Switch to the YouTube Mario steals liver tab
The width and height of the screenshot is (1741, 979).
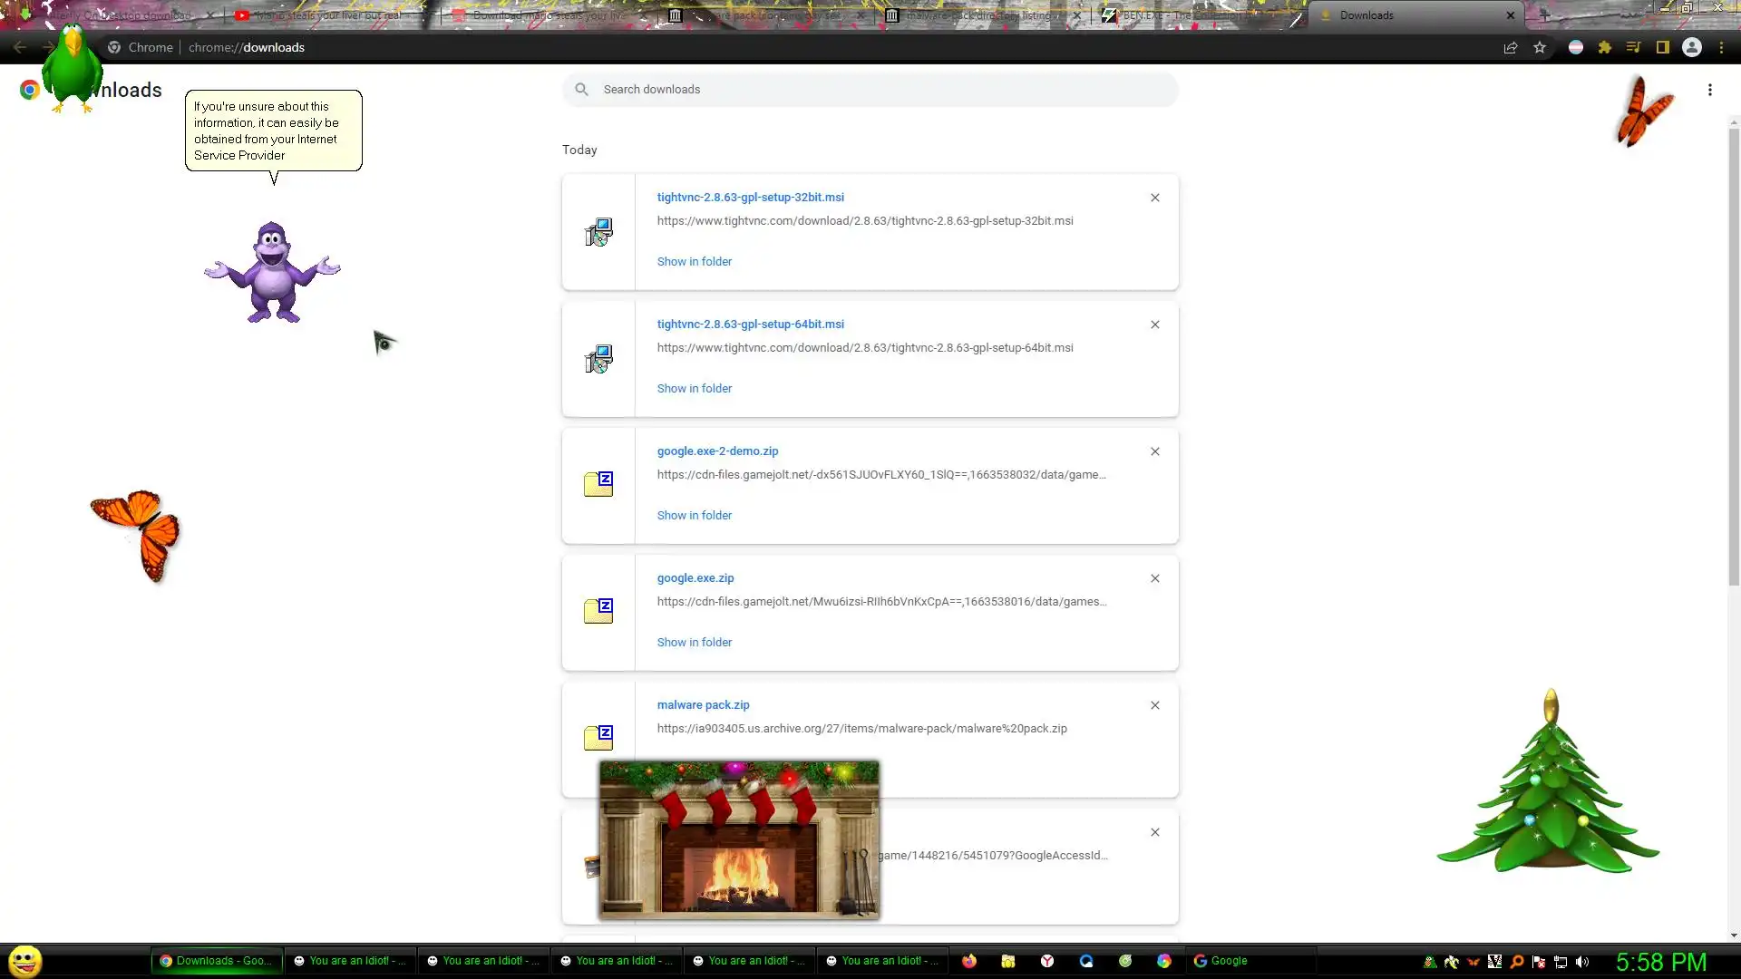(326, 15)
